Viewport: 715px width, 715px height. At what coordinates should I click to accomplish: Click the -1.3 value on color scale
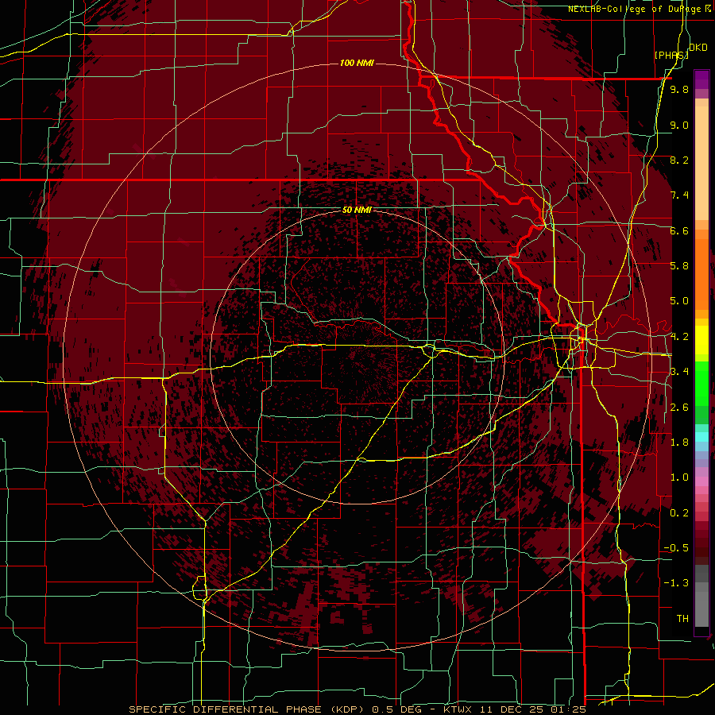[676, 583]
